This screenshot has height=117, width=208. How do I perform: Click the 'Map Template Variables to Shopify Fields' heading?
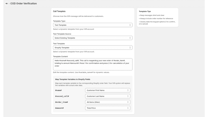[73, 79]
